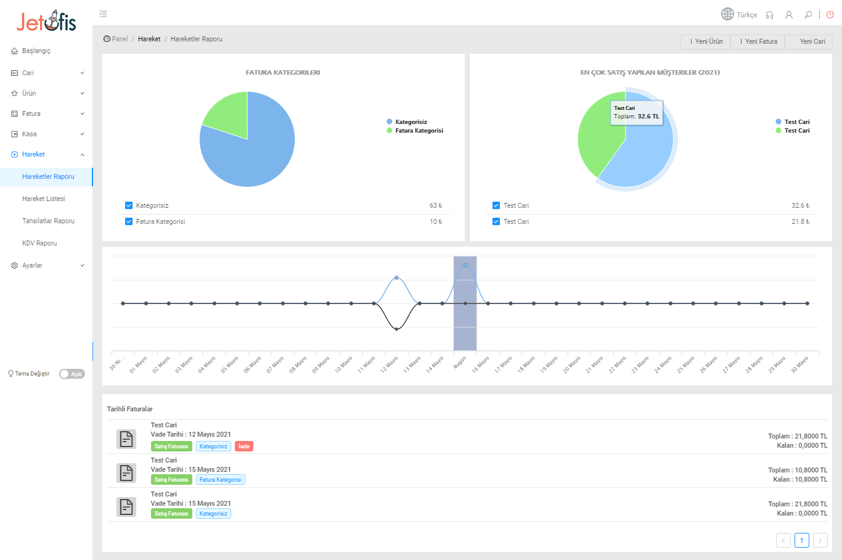Click the Ürün star icon
Image resolution: width=842 pixels, height=560 pixels.
14,93
